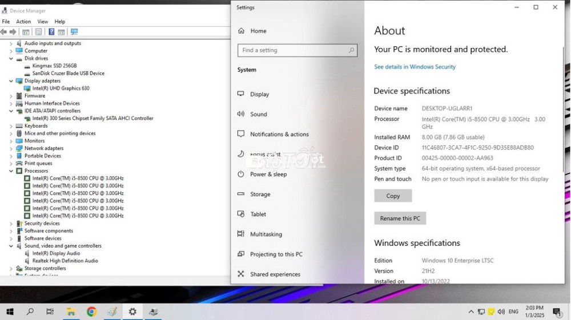Screen dimensions: 571x320
Task: Click the Rename this PC button
Action: 400,218
